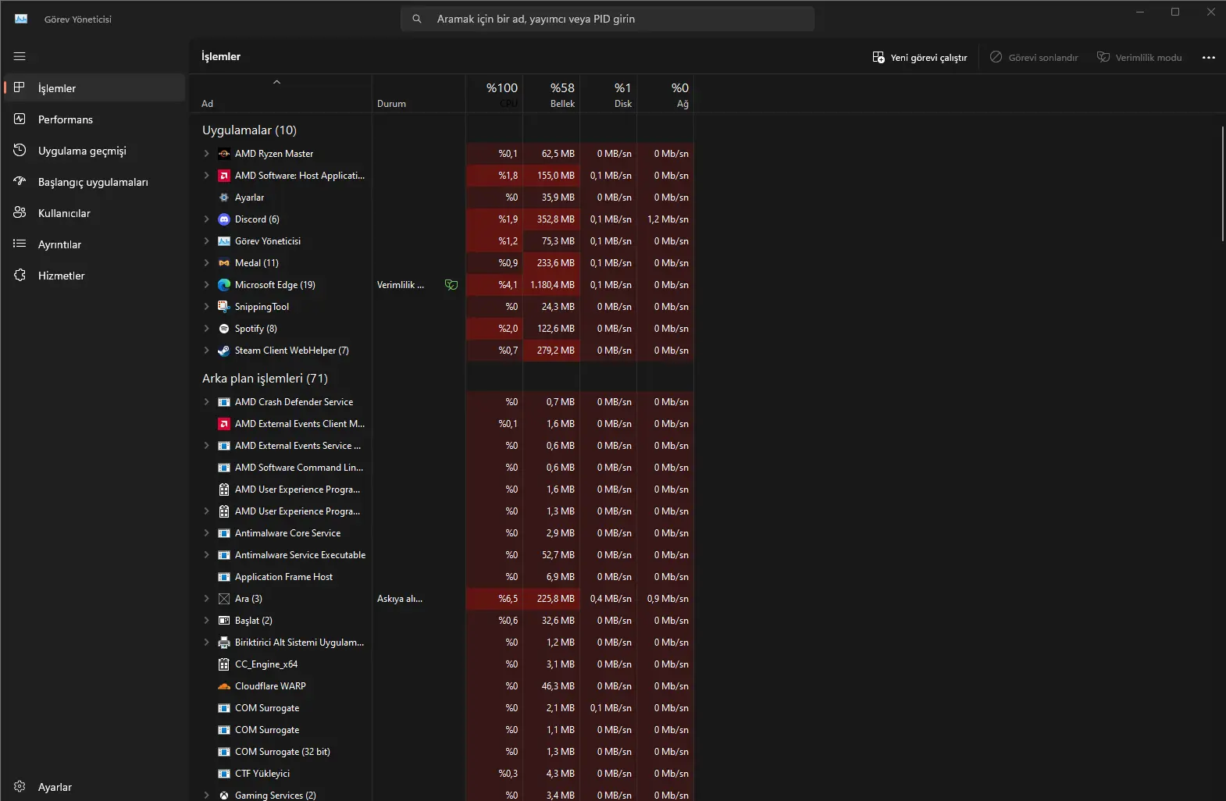Click the process search input field

[608, 19]
